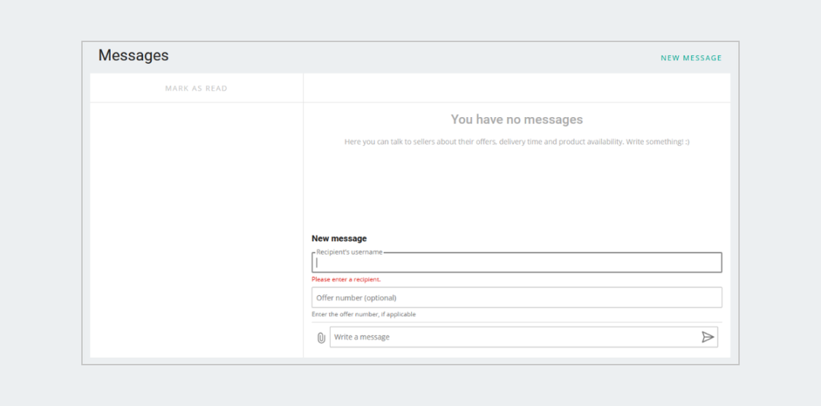821x406 pixels.
Task: Select the Write a message box
Action: point(524,337)
